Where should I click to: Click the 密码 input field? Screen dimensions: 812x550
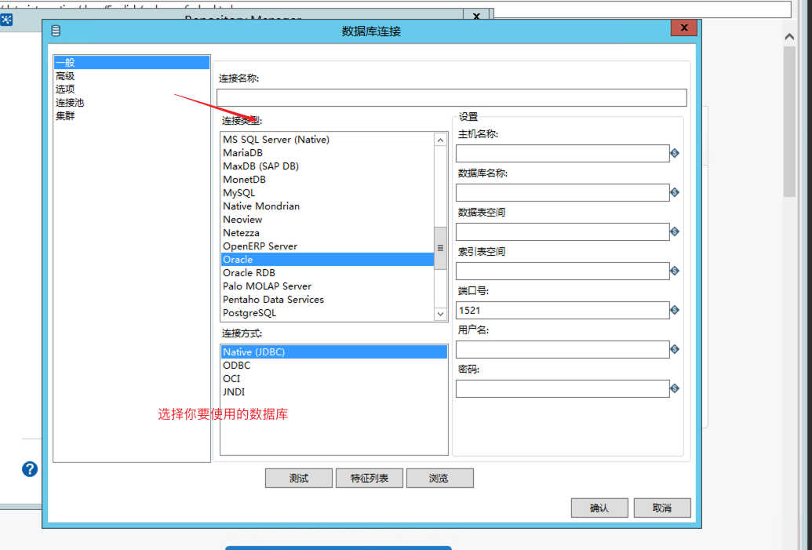[x=563, y=389]
